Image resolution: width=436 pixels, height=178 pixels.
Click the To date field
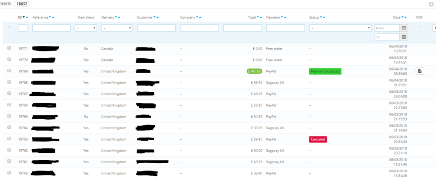[387, 37]
